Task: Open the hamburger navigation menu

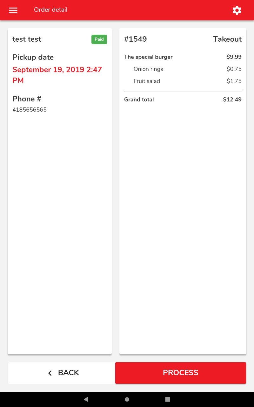Action: pyautogui.click(x=13, y=10)
